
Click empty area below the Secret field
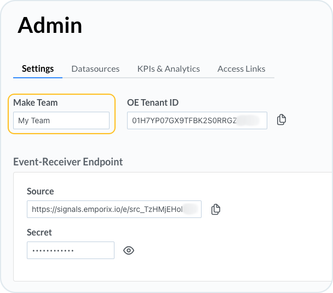tap(164, 271)
